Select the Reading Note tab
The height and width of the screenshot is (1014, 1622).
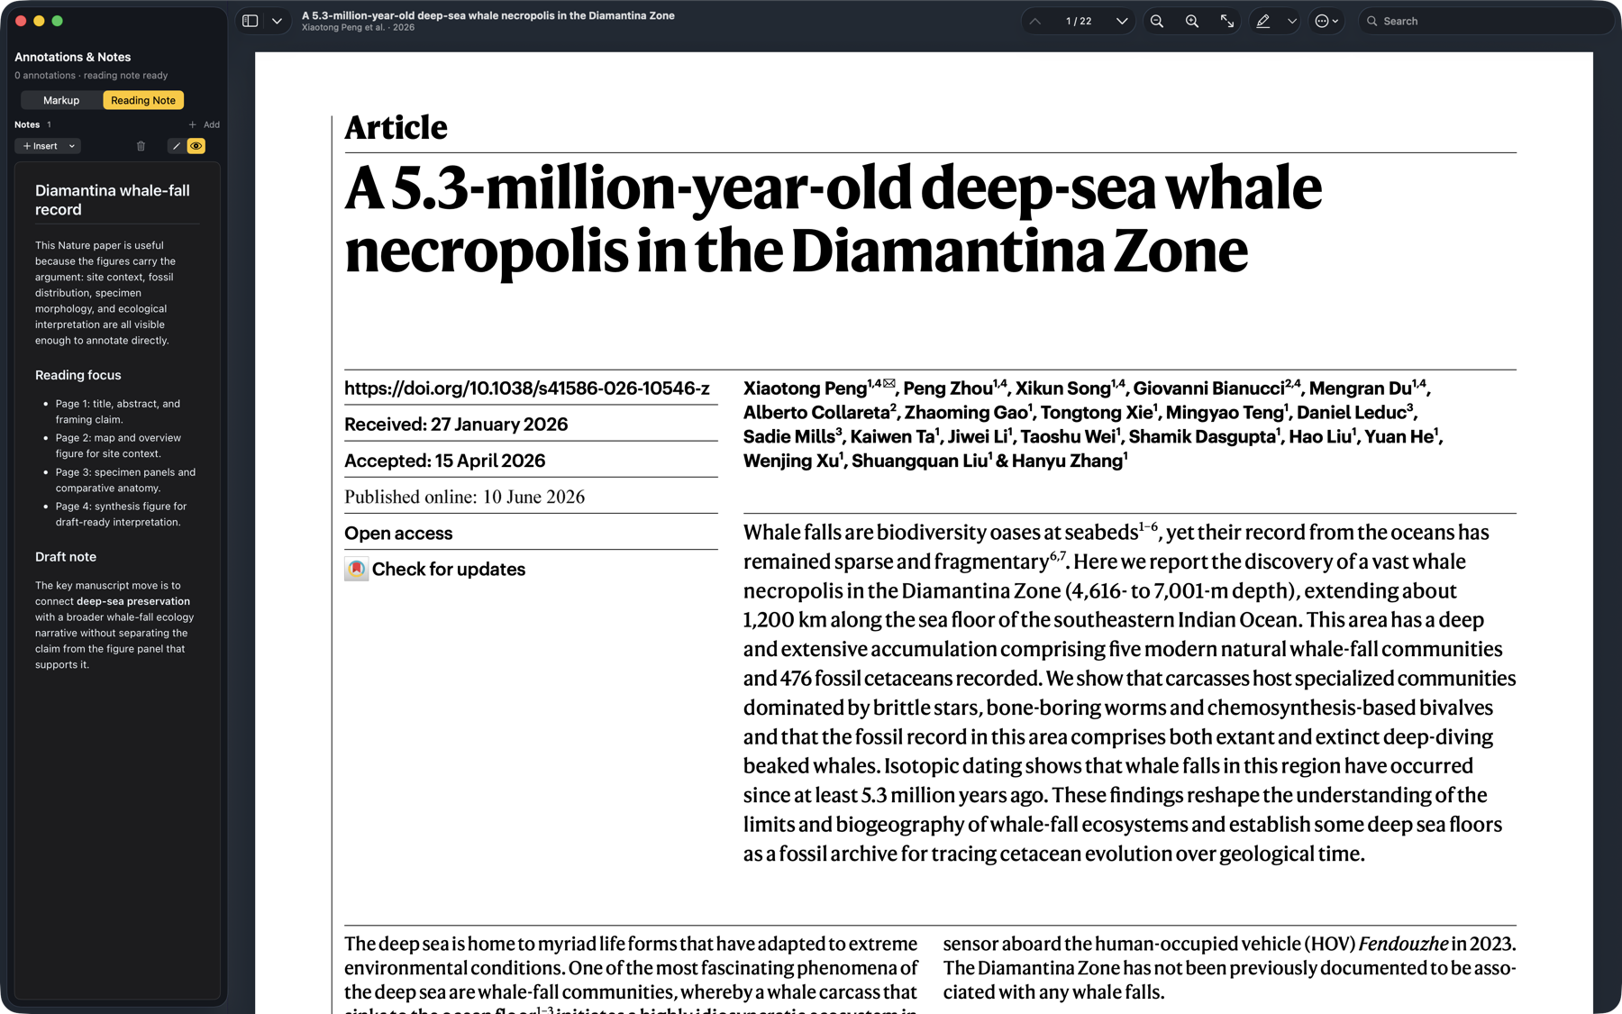pyautogui.click(x=143, y=100)
